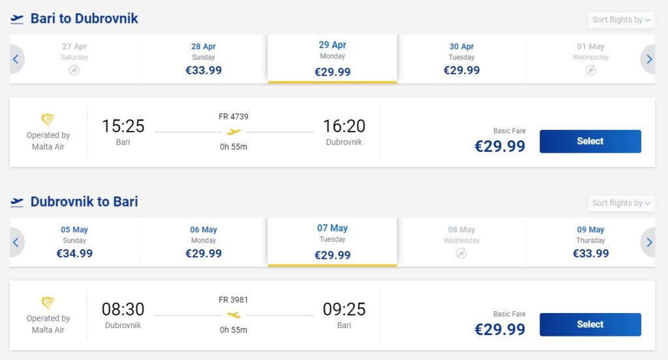
Task: Show later return dates with the right arrow
Action: (x=648, y=243)
